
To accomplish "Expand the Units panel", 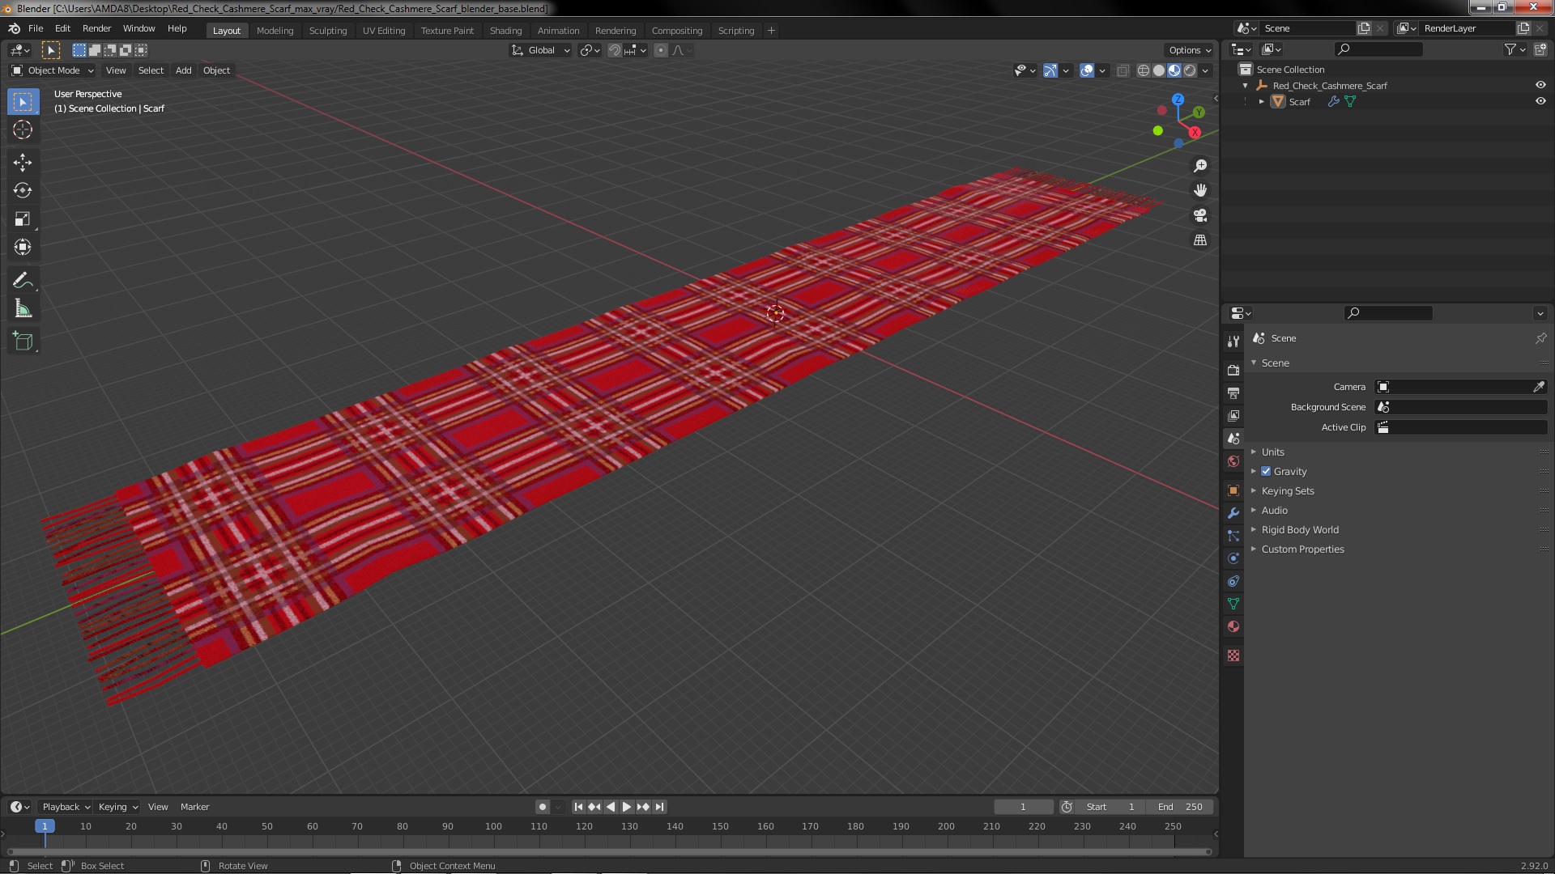I will [x=1272, y=452].
